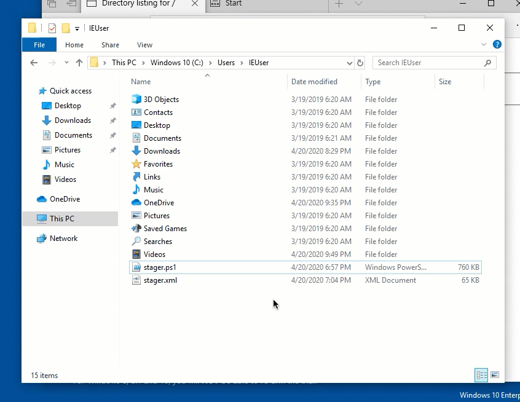This screenshot has width=520, height=402.
Task: Select the Desktop folder icon in the file list
Action: point(136,125)
